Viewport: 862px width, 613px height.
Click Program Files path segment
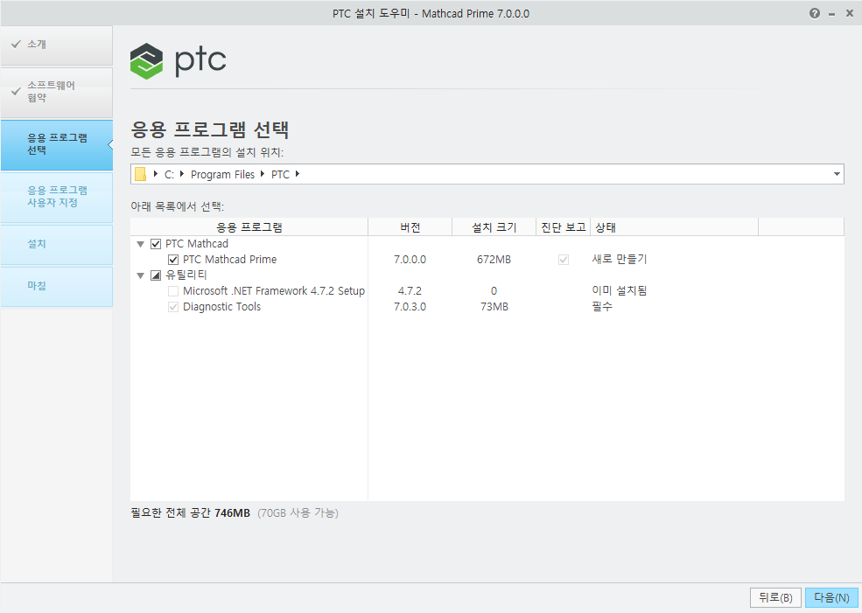(222, 175)
